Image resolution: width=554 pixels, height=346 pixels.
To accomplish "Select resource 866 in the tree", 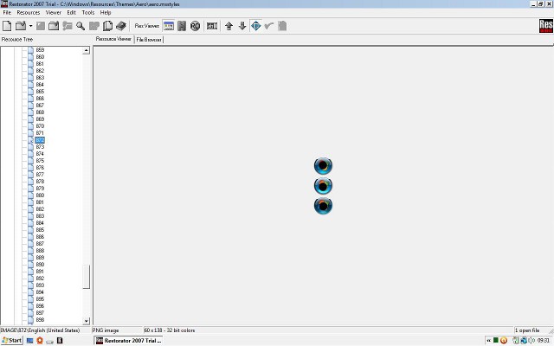I will (x=40, y=98).
